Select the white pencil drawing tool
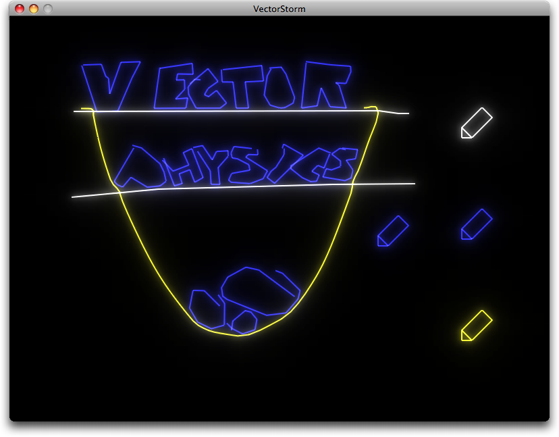Image resolution: width=559 pixels, height=437 pixels. [477, 123]
